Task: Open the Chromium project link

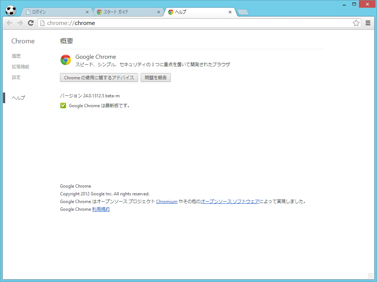Action: (x=166, y=201)
